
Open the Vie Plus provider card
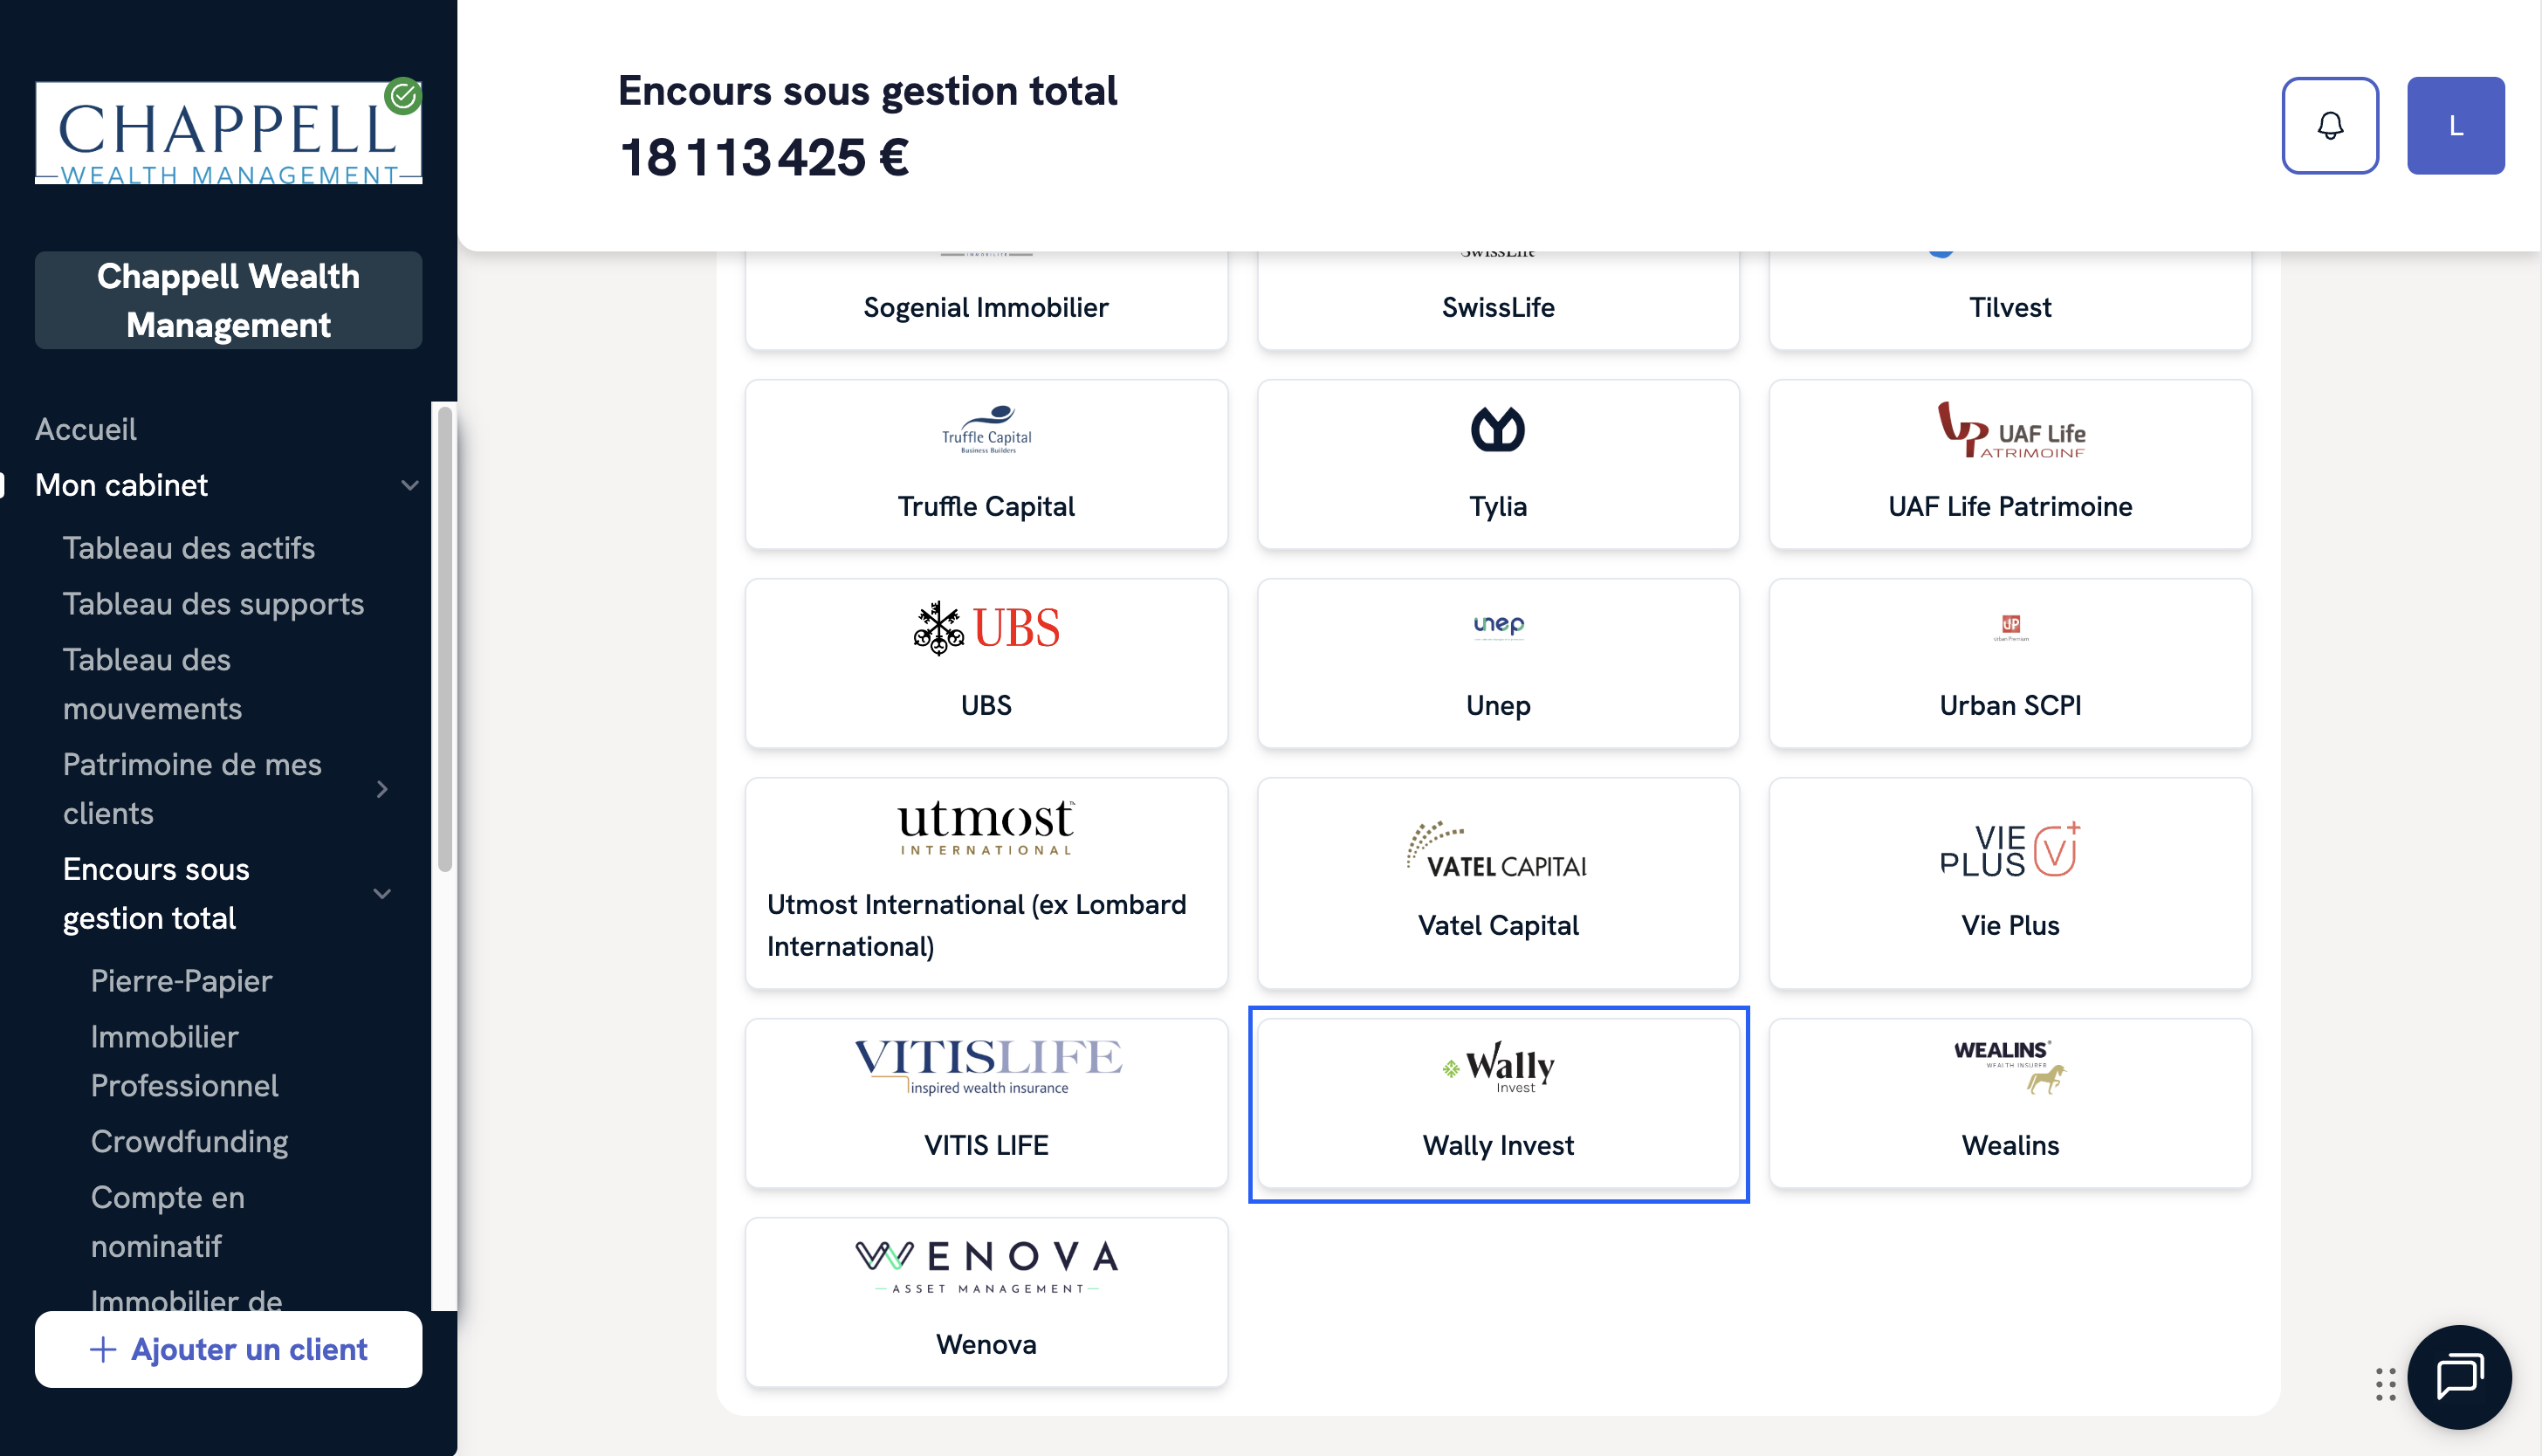[x=2009, y=883]
